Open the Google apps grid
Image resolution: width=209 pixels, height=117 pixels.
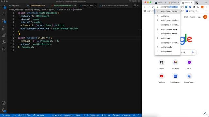pyautogui.click(x=199, y=17)
